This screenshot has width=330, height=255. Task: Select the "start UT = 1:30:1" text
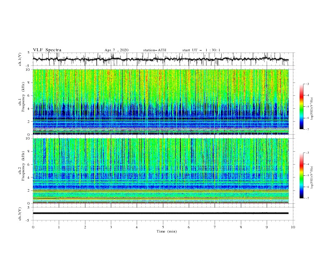click(201, 50)
